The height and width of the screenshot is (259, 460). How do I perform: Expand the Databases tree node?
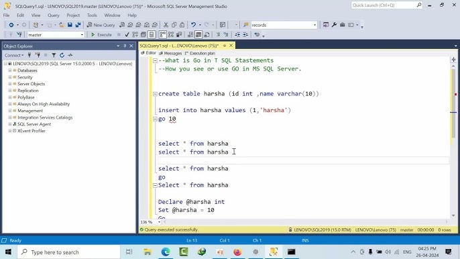click(10, 70)
